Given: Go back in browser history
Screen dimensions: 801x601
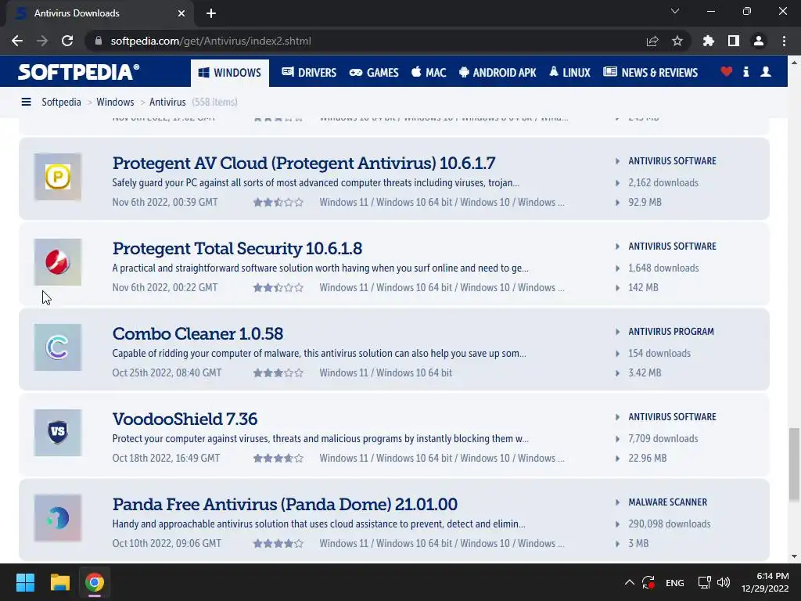Looking at the screenshot, I should tap(17, 41).
